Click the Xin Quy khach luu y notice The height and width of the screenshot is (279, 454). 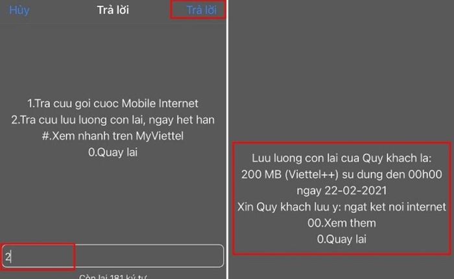point(342,207)
